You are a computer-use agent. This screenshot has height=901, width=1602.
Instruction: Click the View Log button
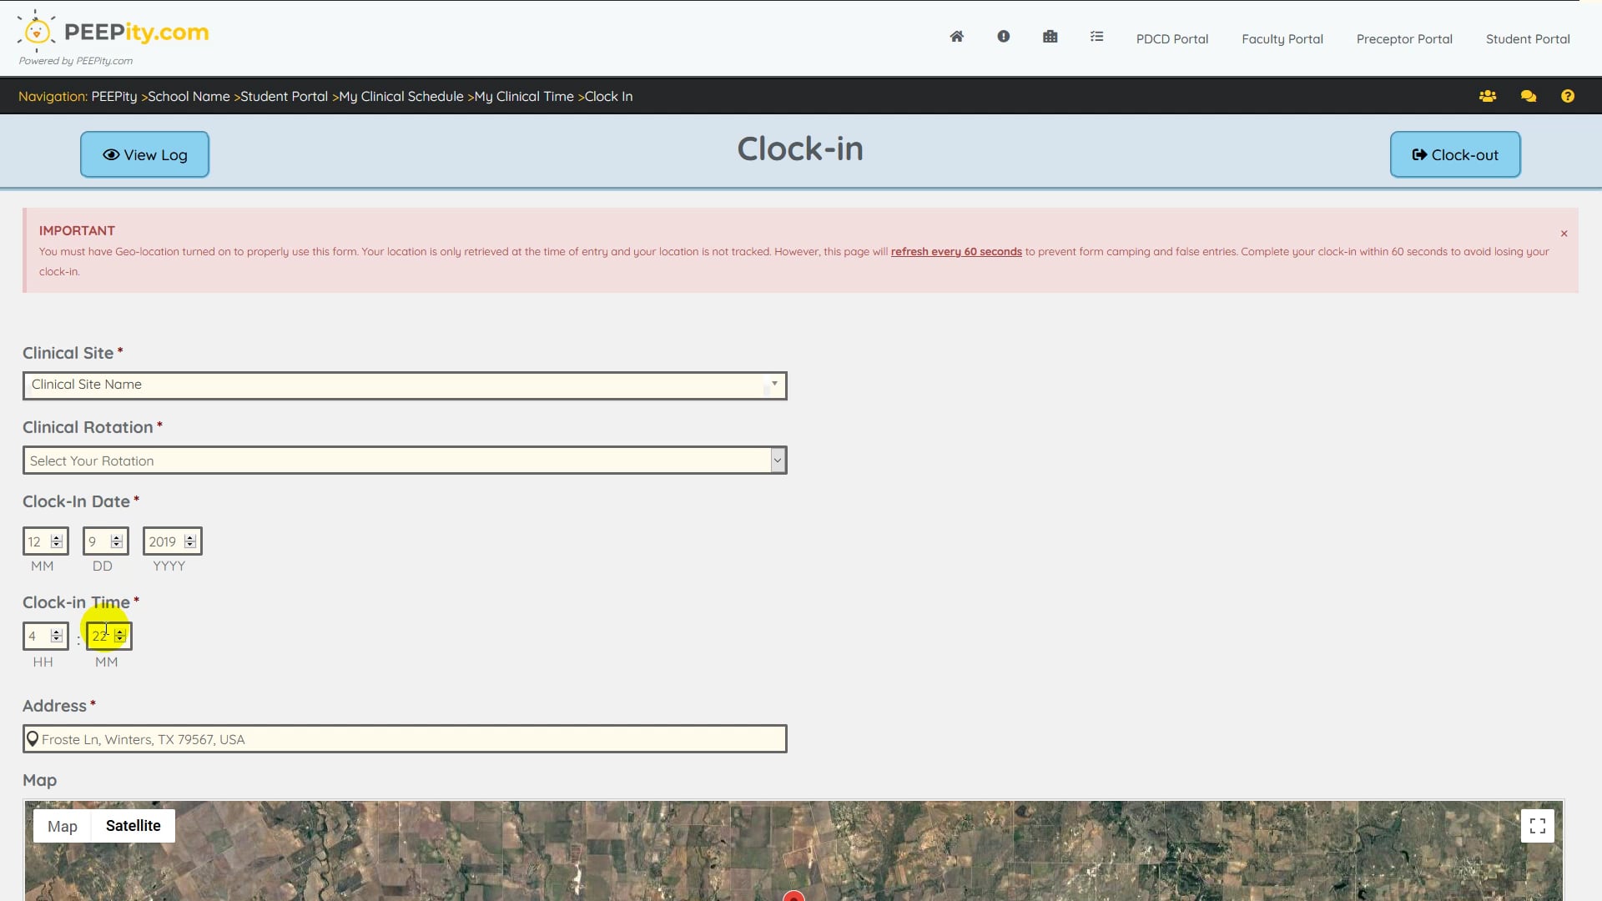click(144, 154)
